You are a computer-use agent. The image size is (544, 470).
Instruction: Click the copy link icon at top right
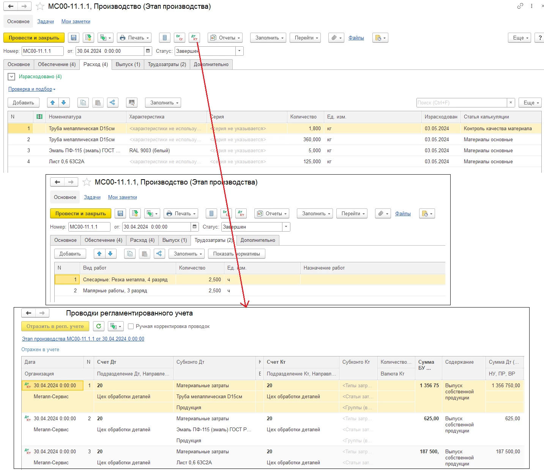coord(520,6)
